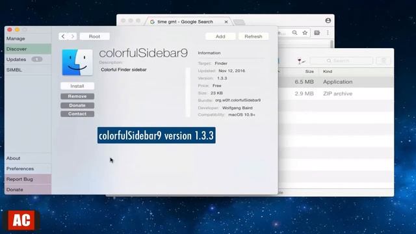416x234 pixels.
Task: Click the Chrome extension icon beside star
Action: coord(317,32)
